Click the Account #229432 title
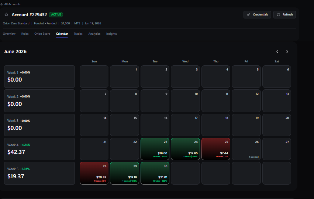This screenshot has width=314, height=199. (x=29, y=15)
